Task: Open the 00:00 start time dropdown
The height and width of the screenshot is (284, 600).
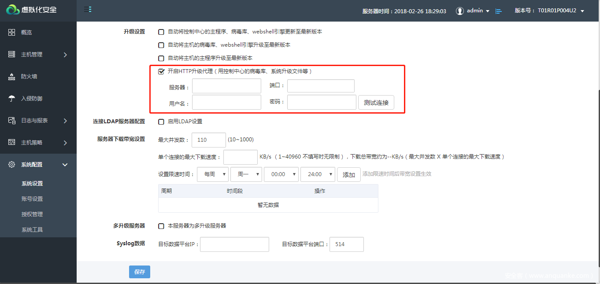Action: (x=281, y=174)
